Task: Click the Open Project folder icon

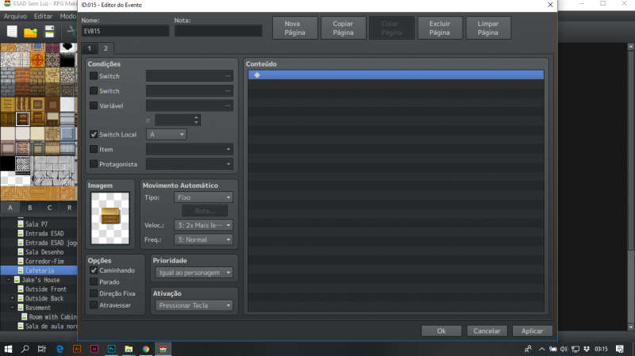Action: (x=30, y=32)
